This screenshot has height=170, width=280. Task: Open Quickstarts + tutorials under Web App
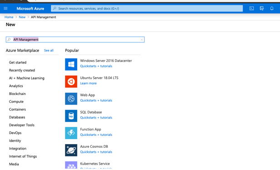tap(96, 100)
